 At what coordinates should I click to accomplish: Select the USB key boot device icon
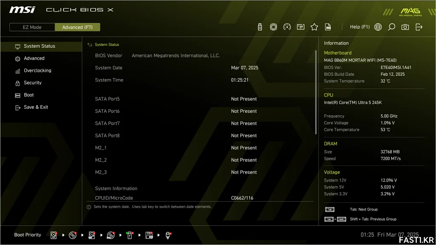pos(129,235)
